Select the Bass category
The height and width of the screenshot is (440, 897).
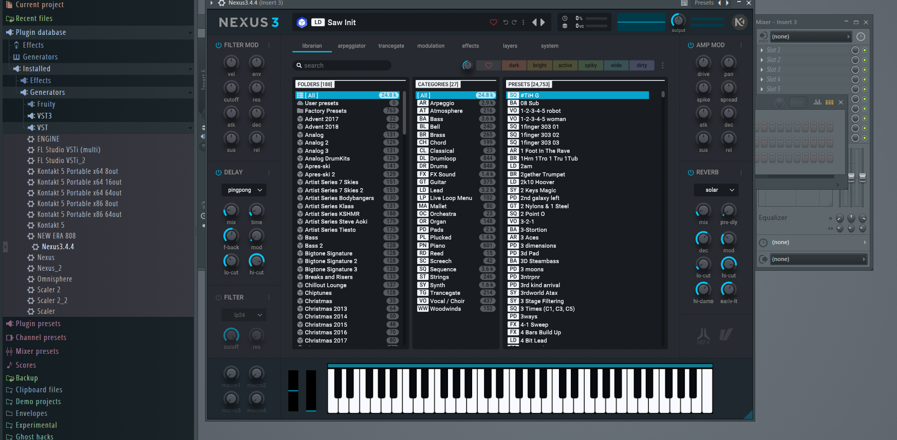pos(456,119)
